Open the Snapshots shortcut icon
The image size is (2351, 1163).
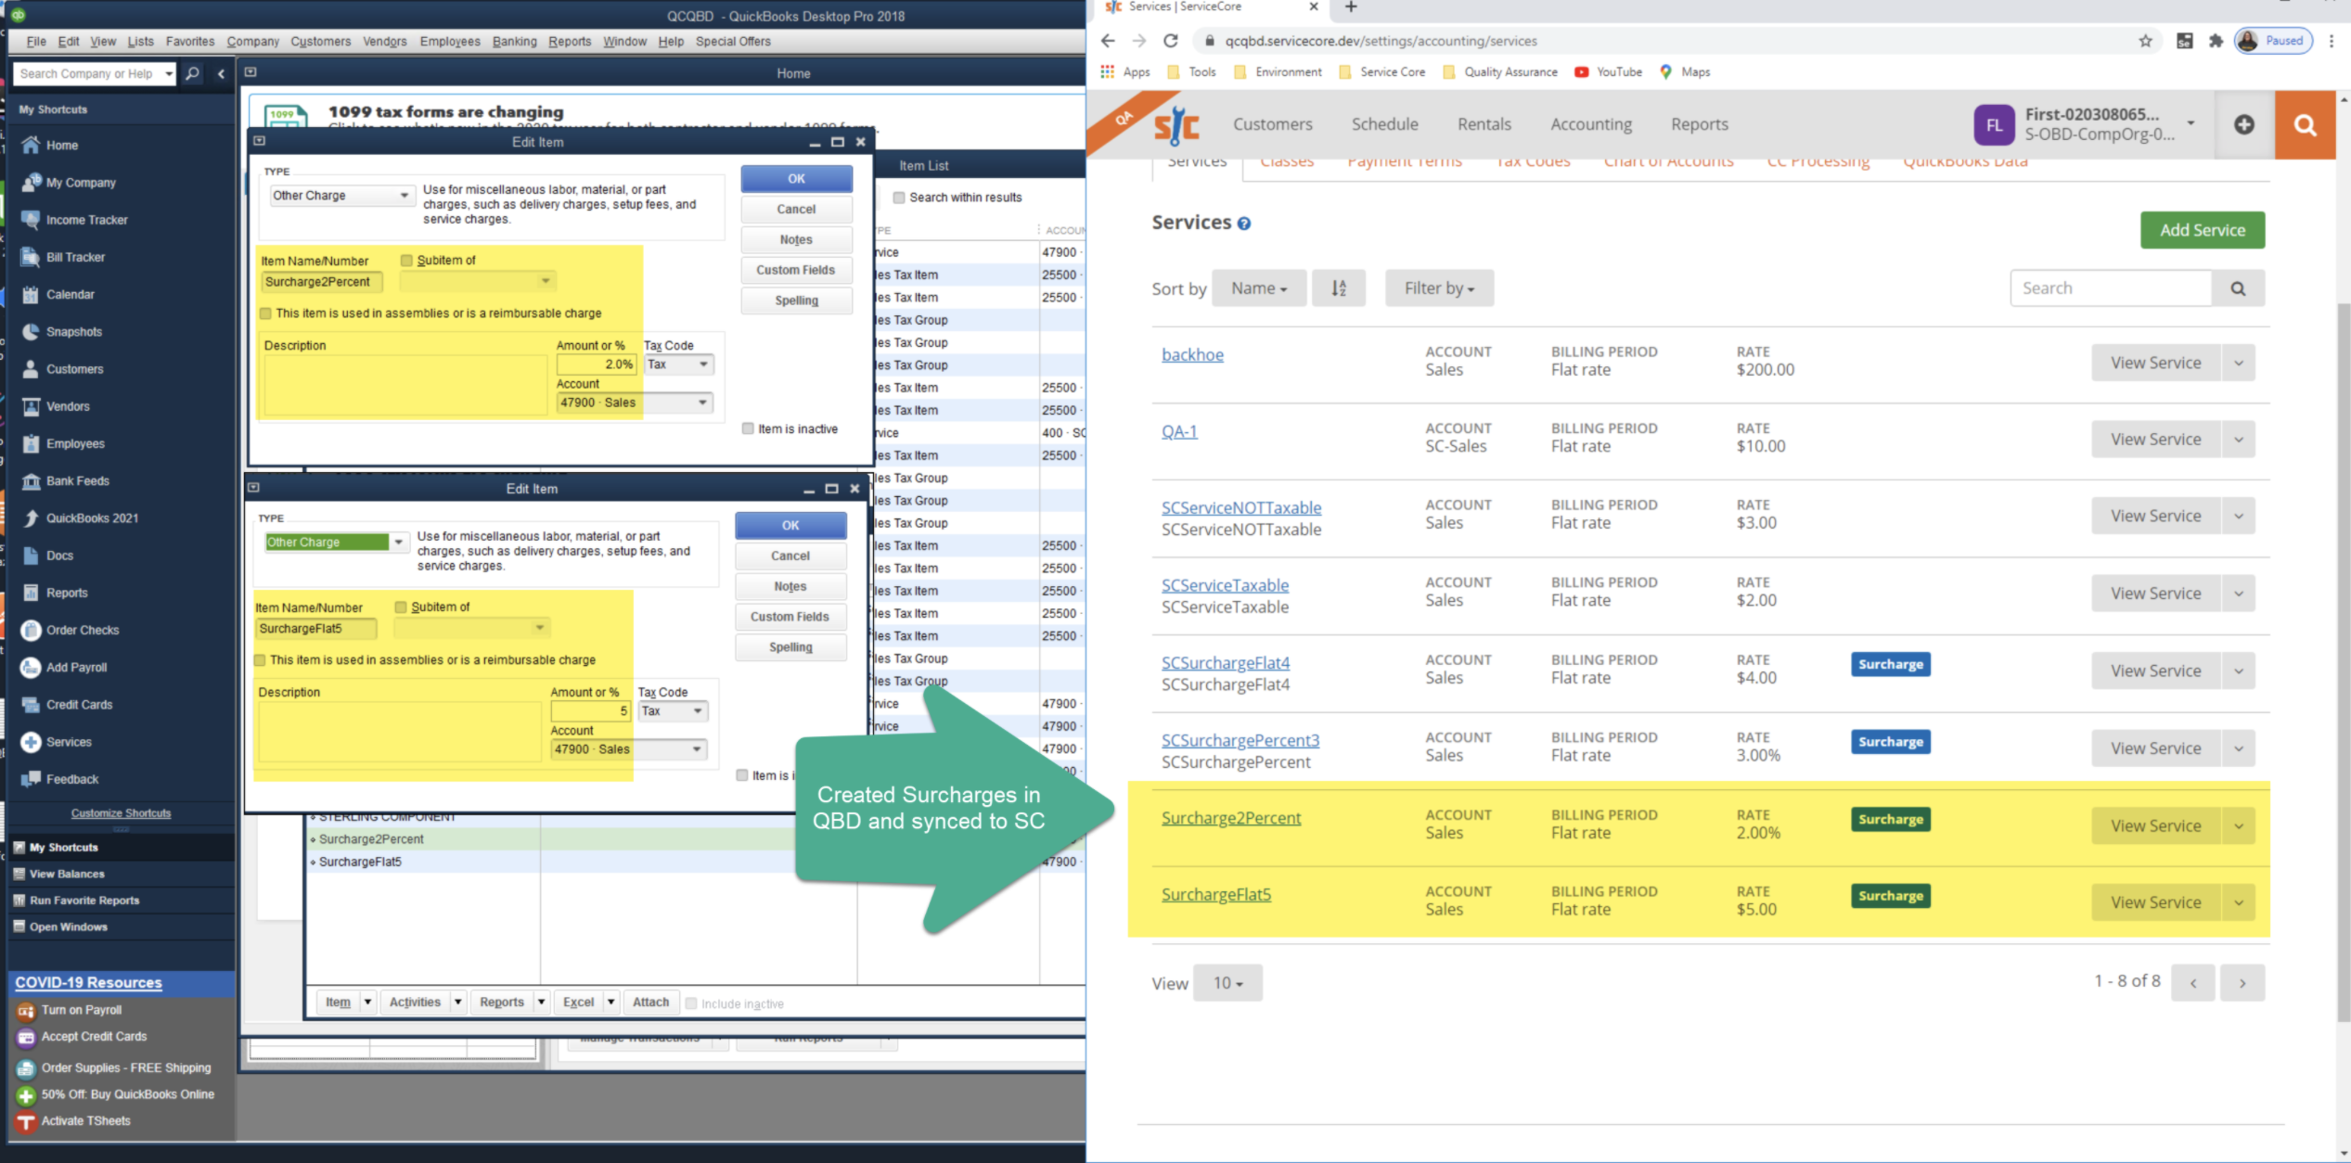point(31,331)
